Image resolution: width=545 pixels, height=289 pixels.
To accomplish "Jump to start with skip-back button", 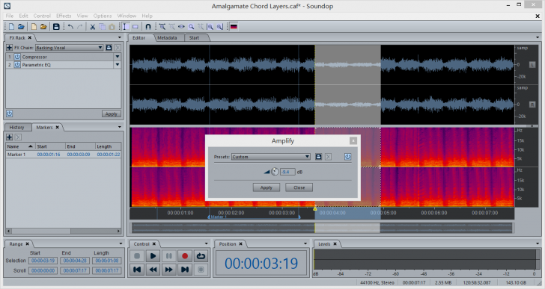I will (x=137, y=270).
